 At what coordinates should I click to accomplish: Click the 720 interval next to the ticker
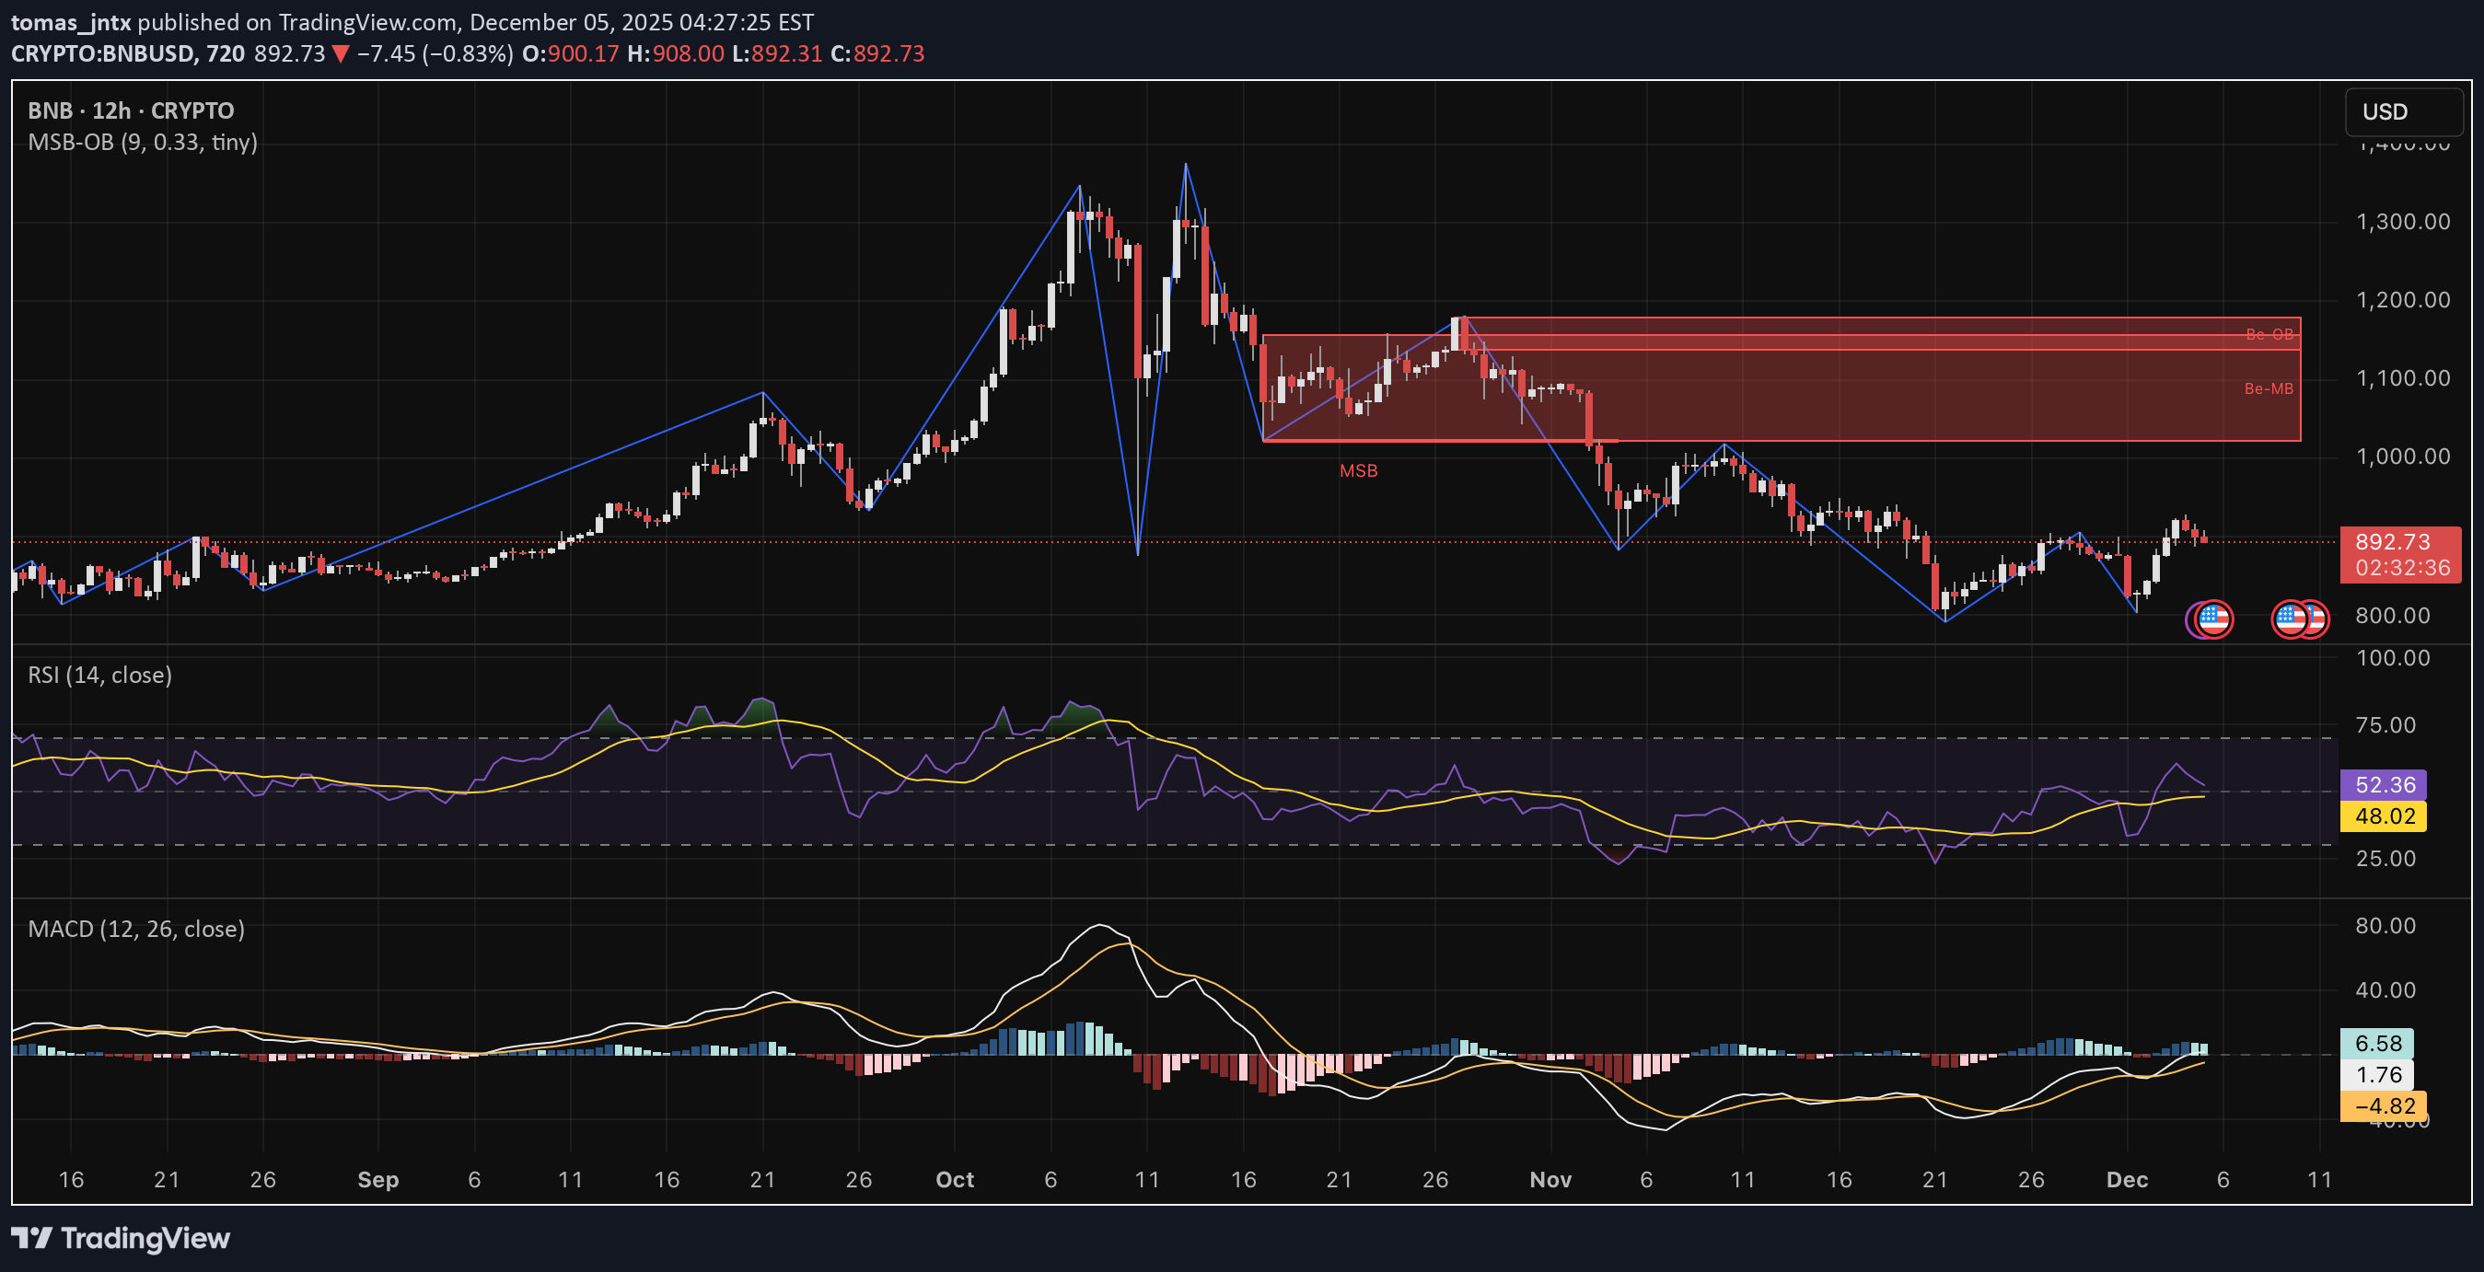pyautogui.click(x=225, y=54)
